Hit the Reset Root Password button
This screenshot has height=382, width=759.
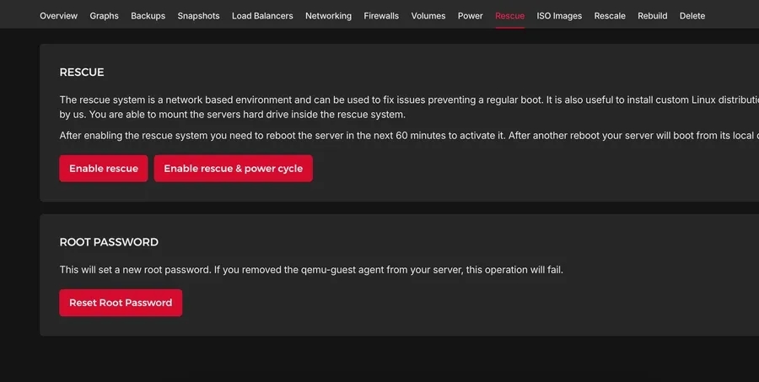pyautogui.click(x=121, y=303)
